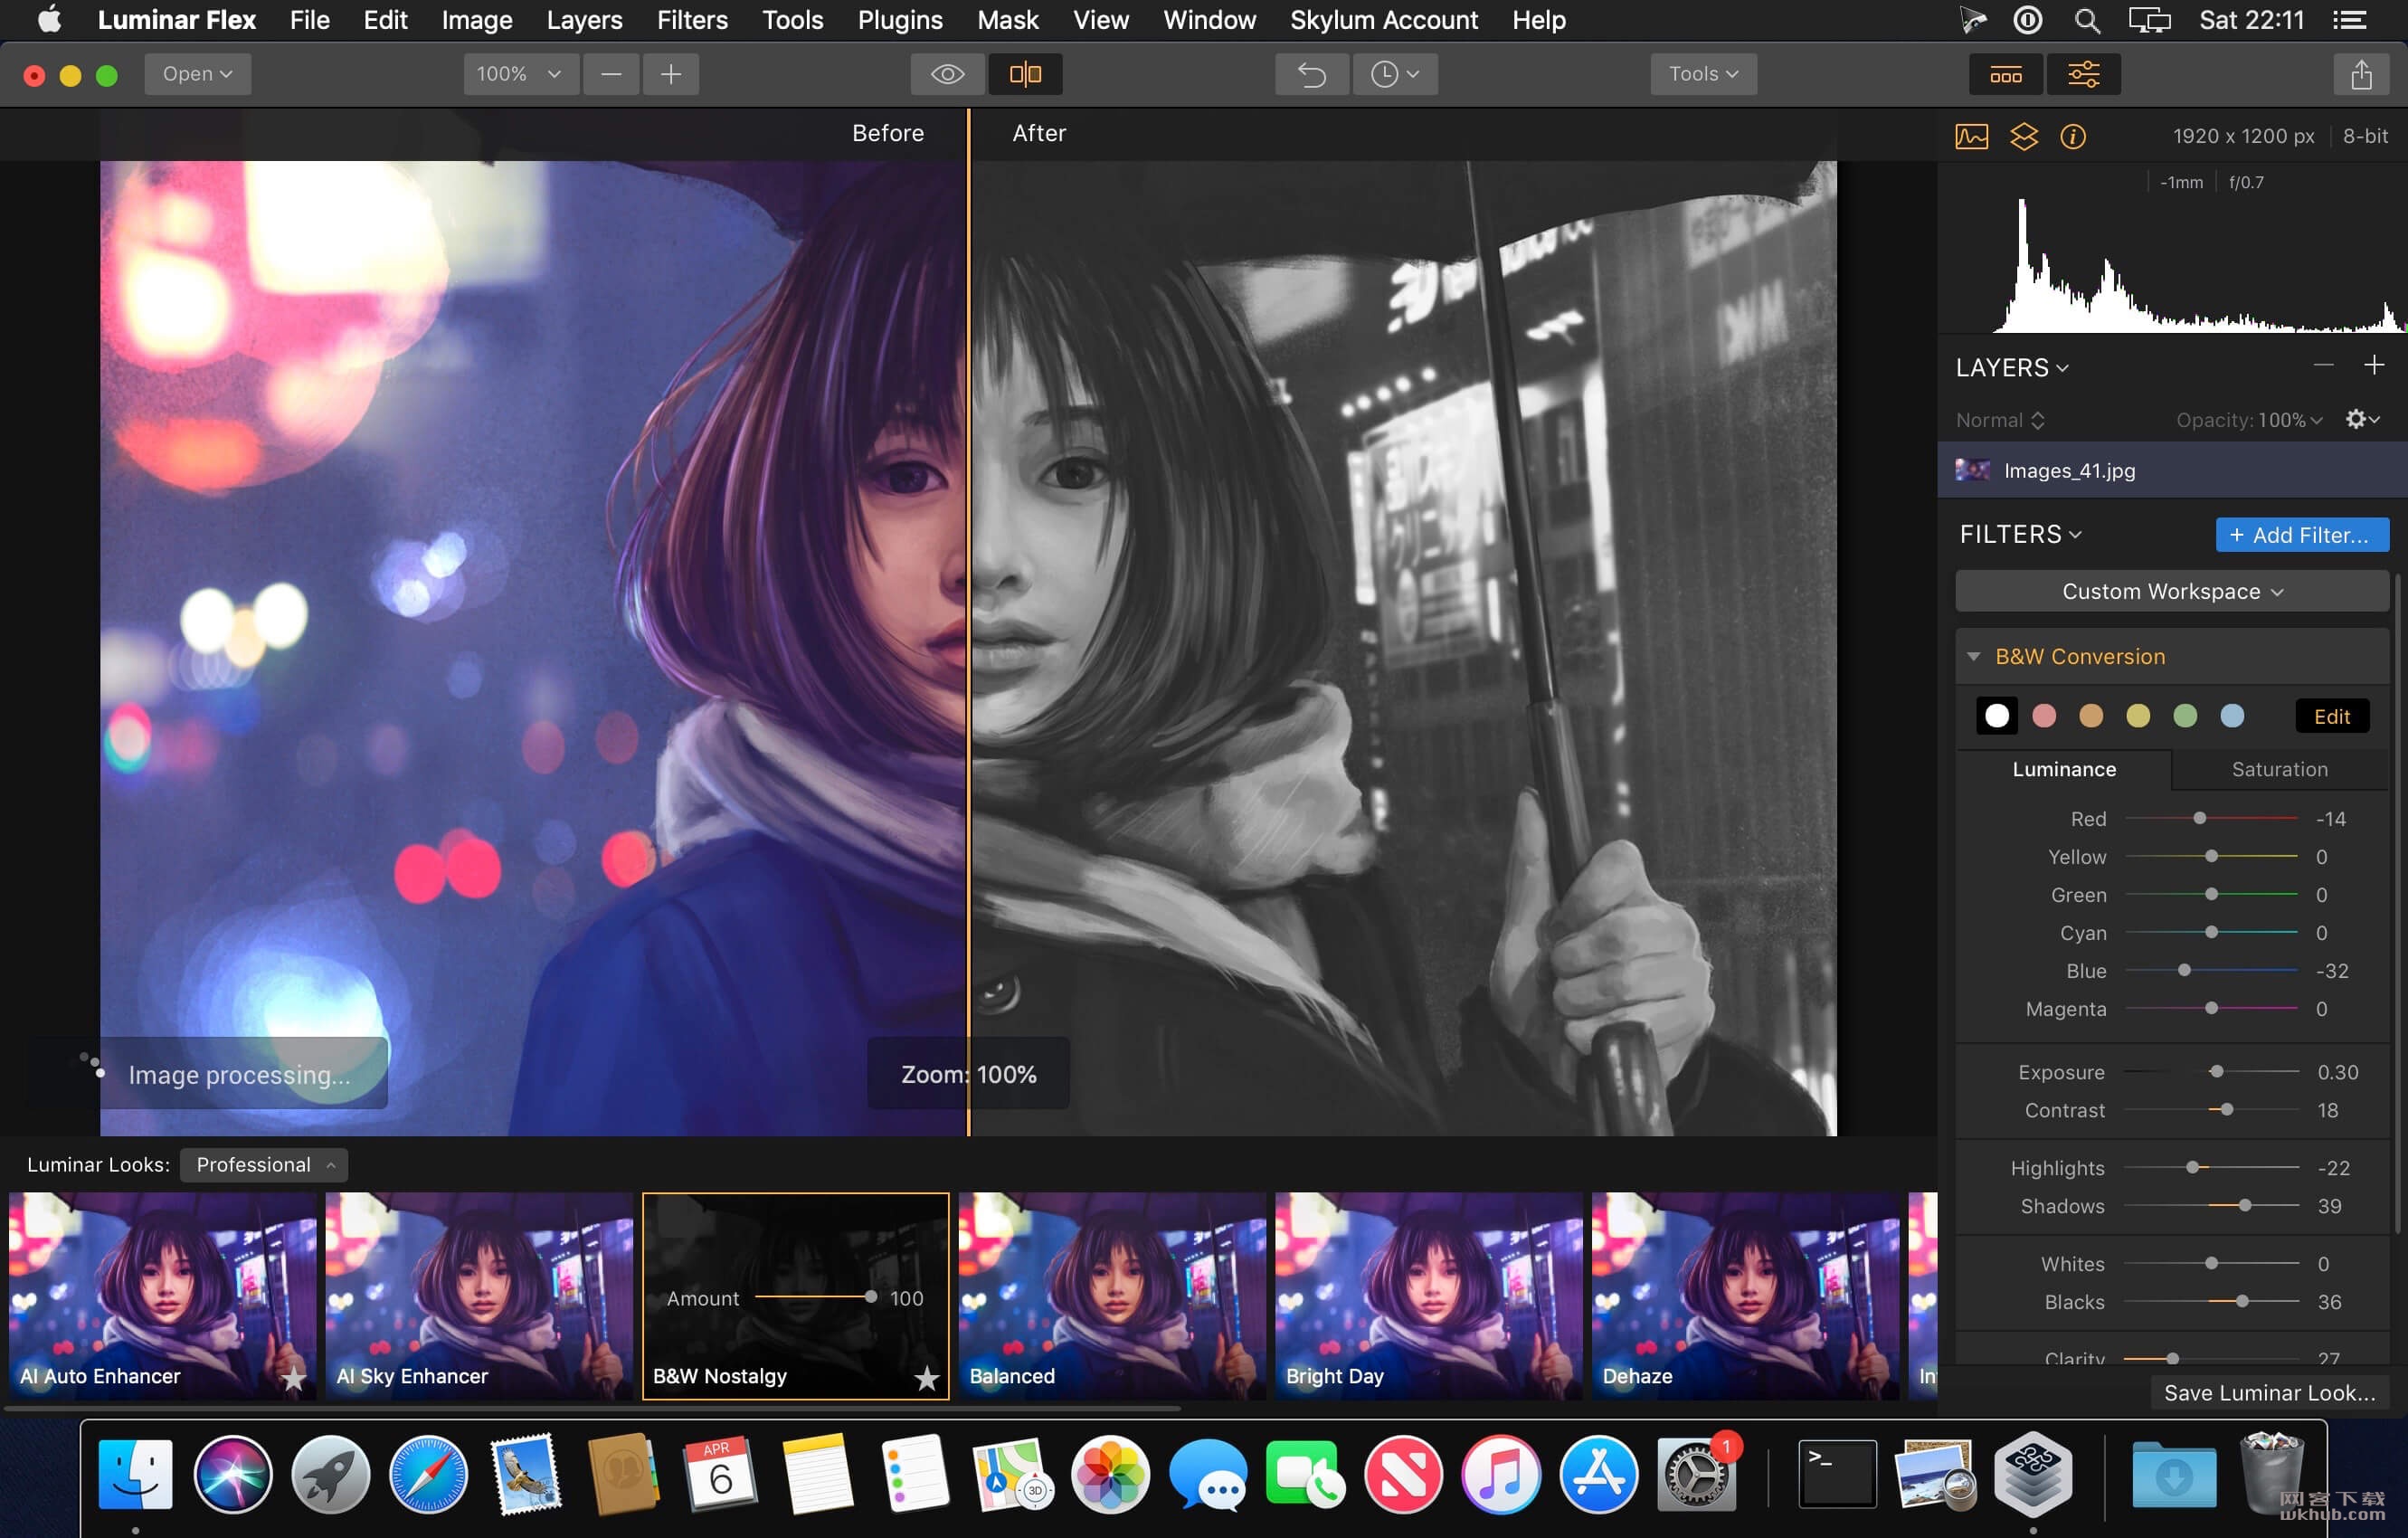Click the before/after split view icon
2408x1538 pixels.
point(1025,72)
